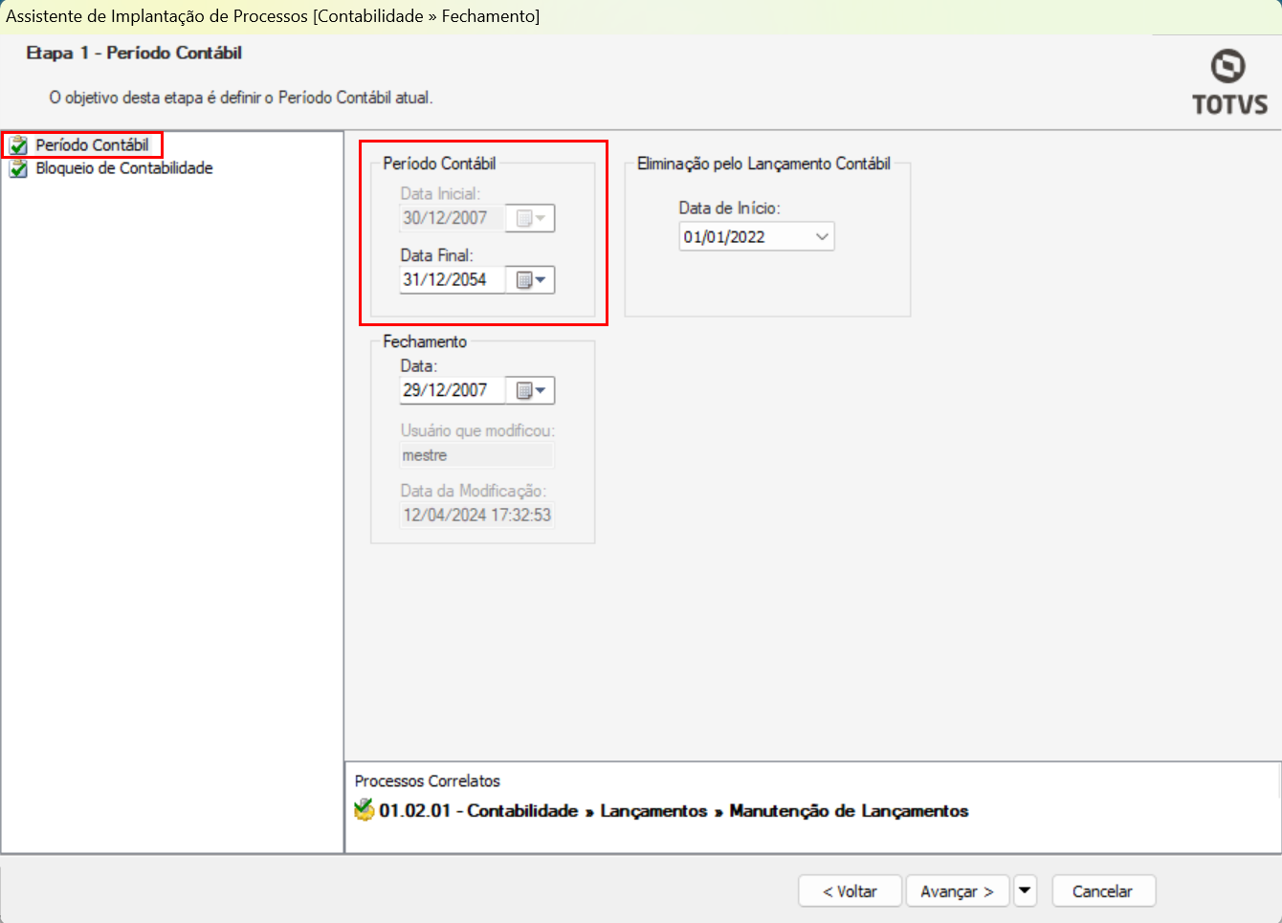Click the step objective description text

coord(241,98)
